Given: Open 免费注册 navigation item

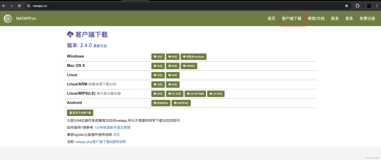Looking at the screenshot, I should point(367,19).
